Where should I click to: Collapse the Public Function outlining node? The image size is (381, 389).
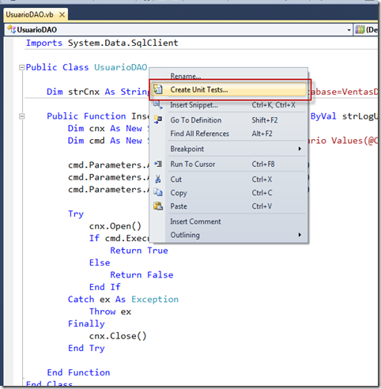click(22, 116)
